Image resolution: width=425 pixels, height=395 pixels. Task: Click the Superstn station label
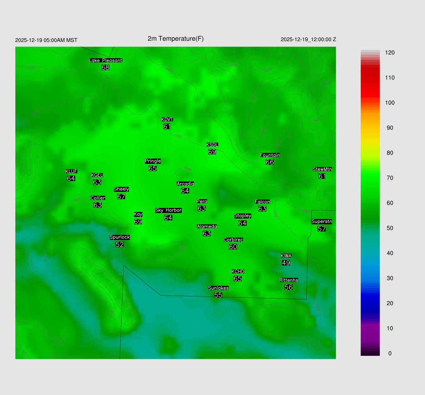click(322, 222)
